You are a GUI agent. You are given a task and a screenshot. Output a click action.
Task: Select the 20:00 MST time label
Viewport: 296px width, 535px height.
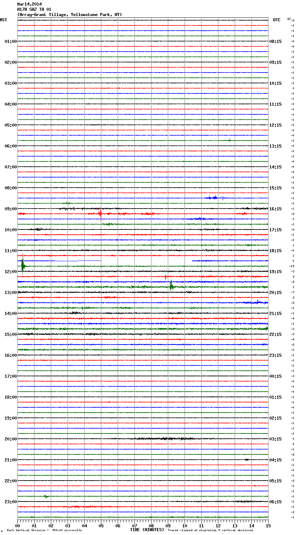click(11, 439)
